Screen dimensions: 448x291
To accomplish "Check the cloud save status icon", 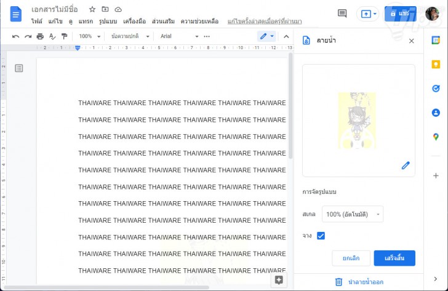I will (x=118, y=9).
